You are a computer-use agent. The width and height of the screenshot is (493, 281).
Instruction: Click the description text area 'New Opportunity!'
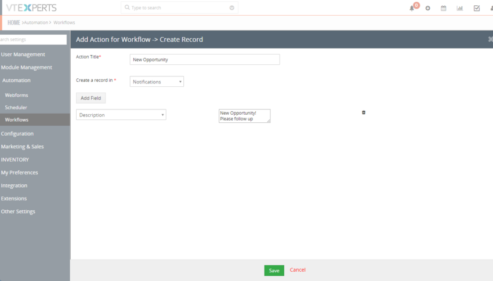coord(244,116)
